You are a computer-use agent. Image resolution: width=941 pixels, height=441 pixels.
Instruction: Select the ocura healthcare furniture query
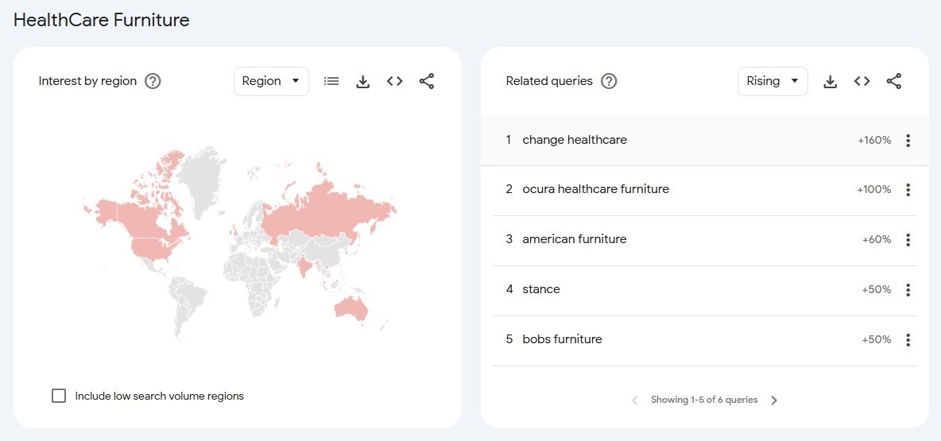[595, 190]
